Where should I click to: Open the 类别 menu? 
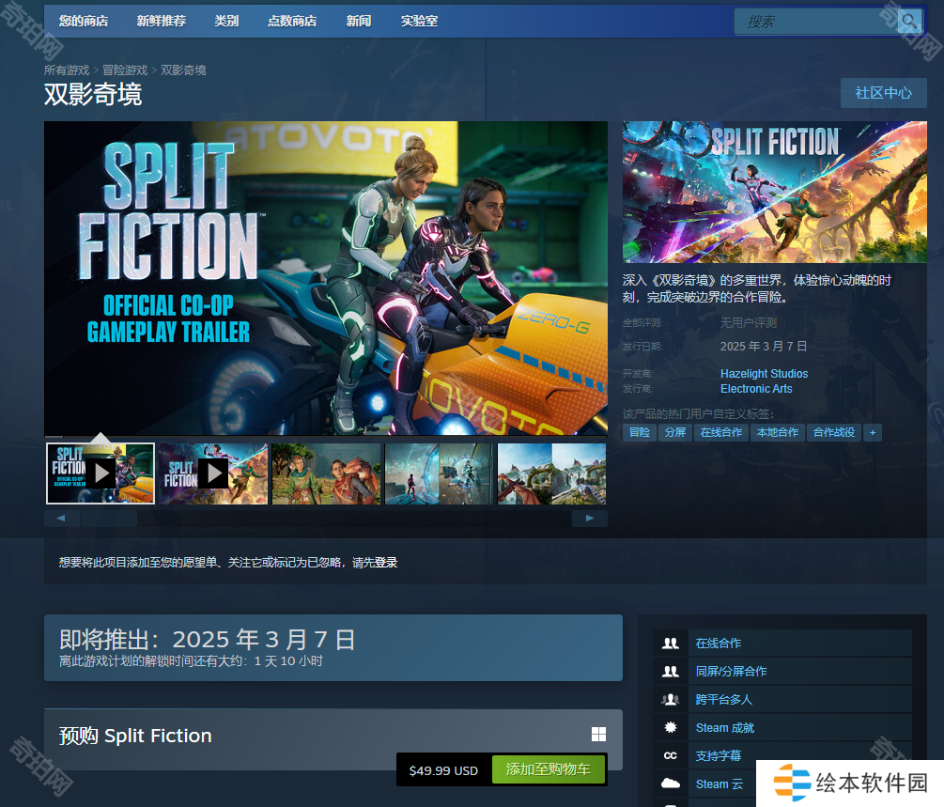point(226,21)
